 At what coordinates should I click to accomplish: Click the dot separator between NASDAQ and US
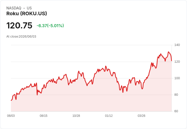(24, 8)
